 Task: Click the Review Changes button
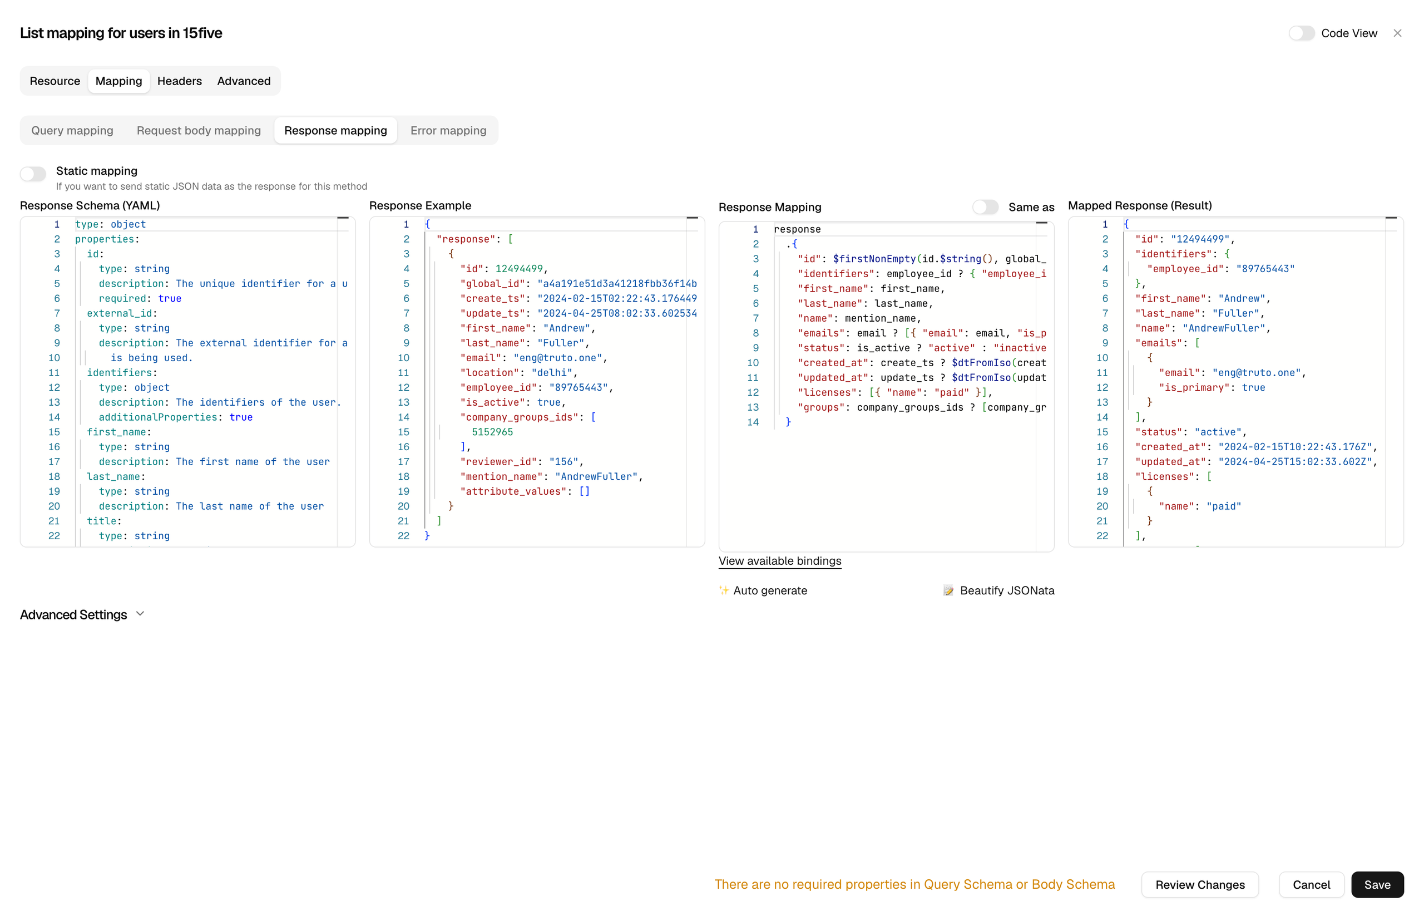coord(1200,884)
